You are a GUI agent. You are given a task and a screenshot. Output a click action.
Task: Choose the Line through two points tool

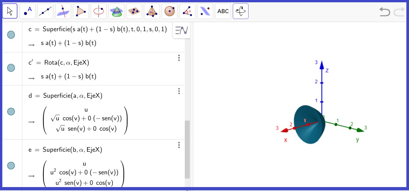coord(45,11)
